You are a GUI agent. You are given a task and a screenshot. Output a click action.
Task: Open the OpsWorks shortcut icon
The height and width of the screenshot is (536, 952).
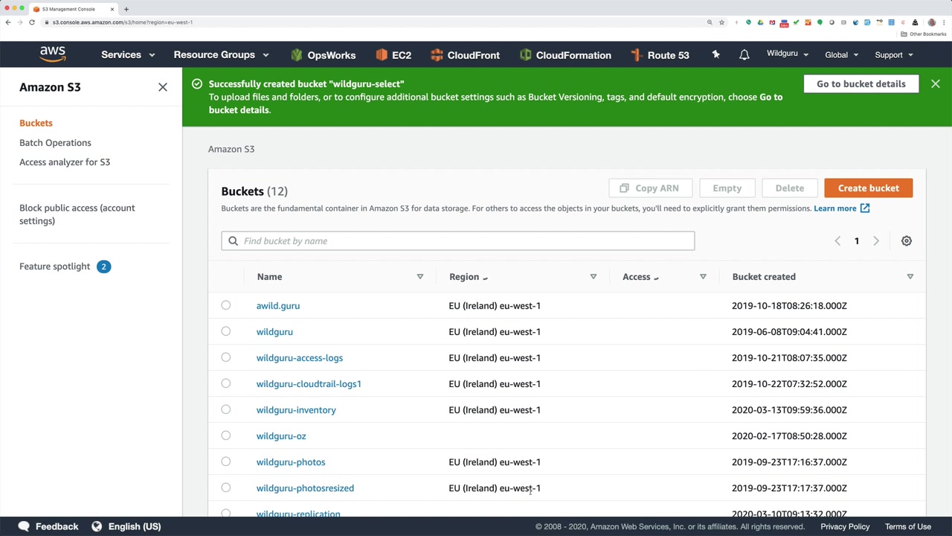(297, 55)
